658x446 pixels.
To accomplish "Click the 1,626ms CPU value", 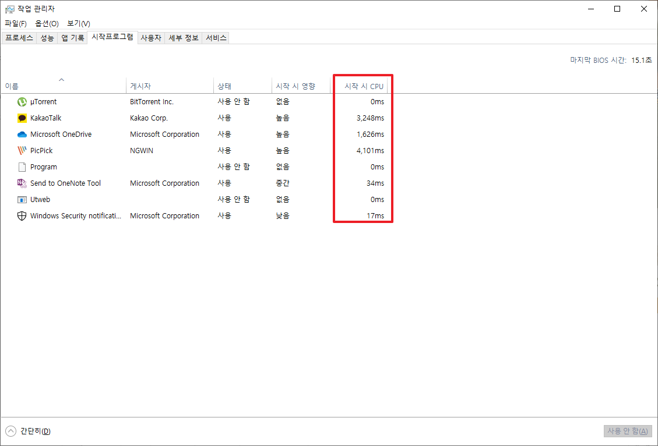I will click(370, 134).
